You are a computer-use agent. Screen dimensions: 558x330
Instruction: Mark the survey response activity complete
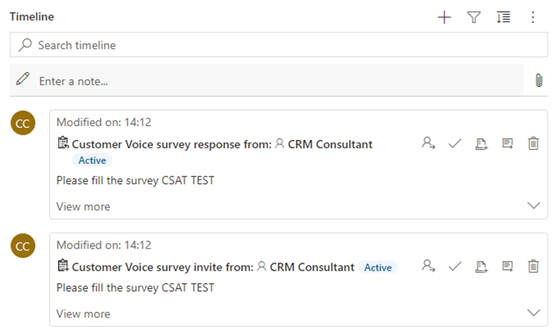click(455, 143)
